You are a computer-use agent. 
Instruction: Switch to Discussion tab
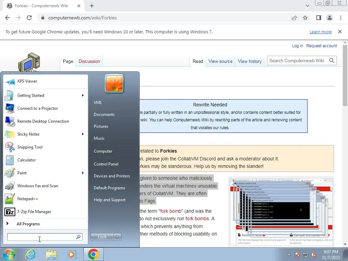(89, 61)
